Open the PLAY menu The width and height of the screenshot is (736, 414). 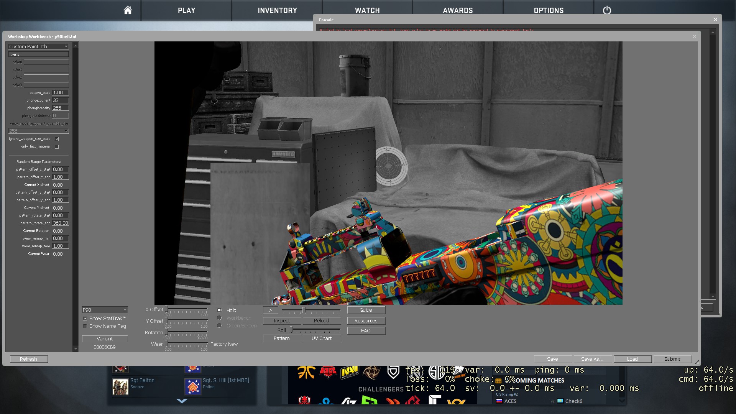click(186, 10)
